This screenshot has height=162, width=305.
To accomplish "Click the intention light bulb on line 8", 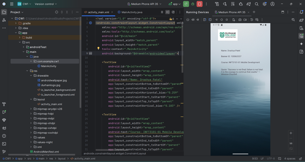I will [98, 48].
